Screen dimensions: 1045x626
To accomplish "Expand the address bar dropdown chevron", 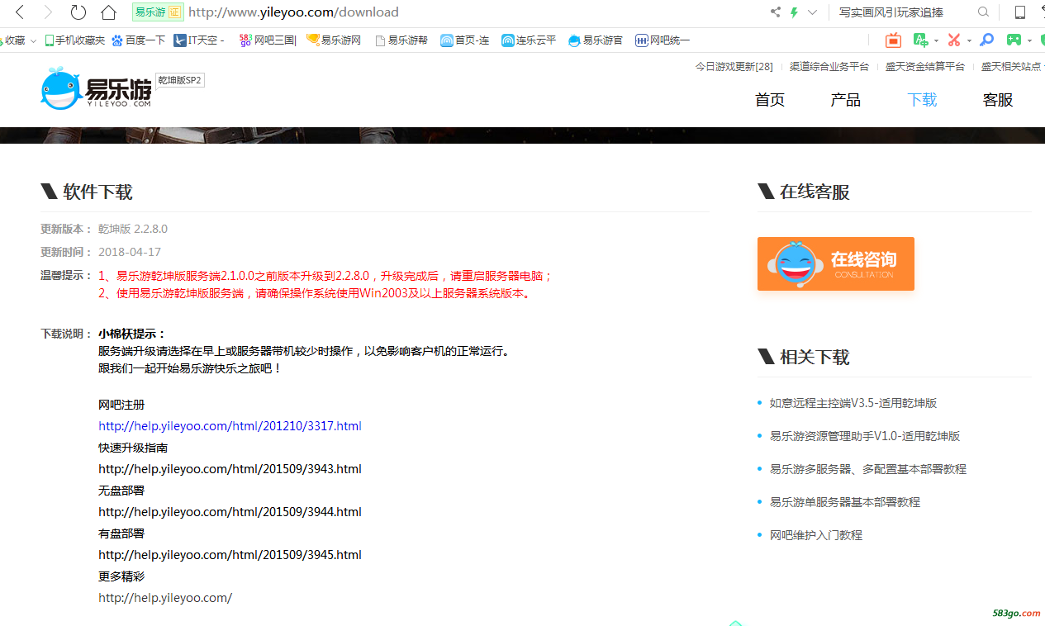I will (x=813, y=12).
